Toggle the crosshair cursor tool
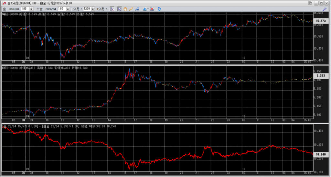Image resolution: width=331 pixels, height=177 pixels. (x=112, y=9)
